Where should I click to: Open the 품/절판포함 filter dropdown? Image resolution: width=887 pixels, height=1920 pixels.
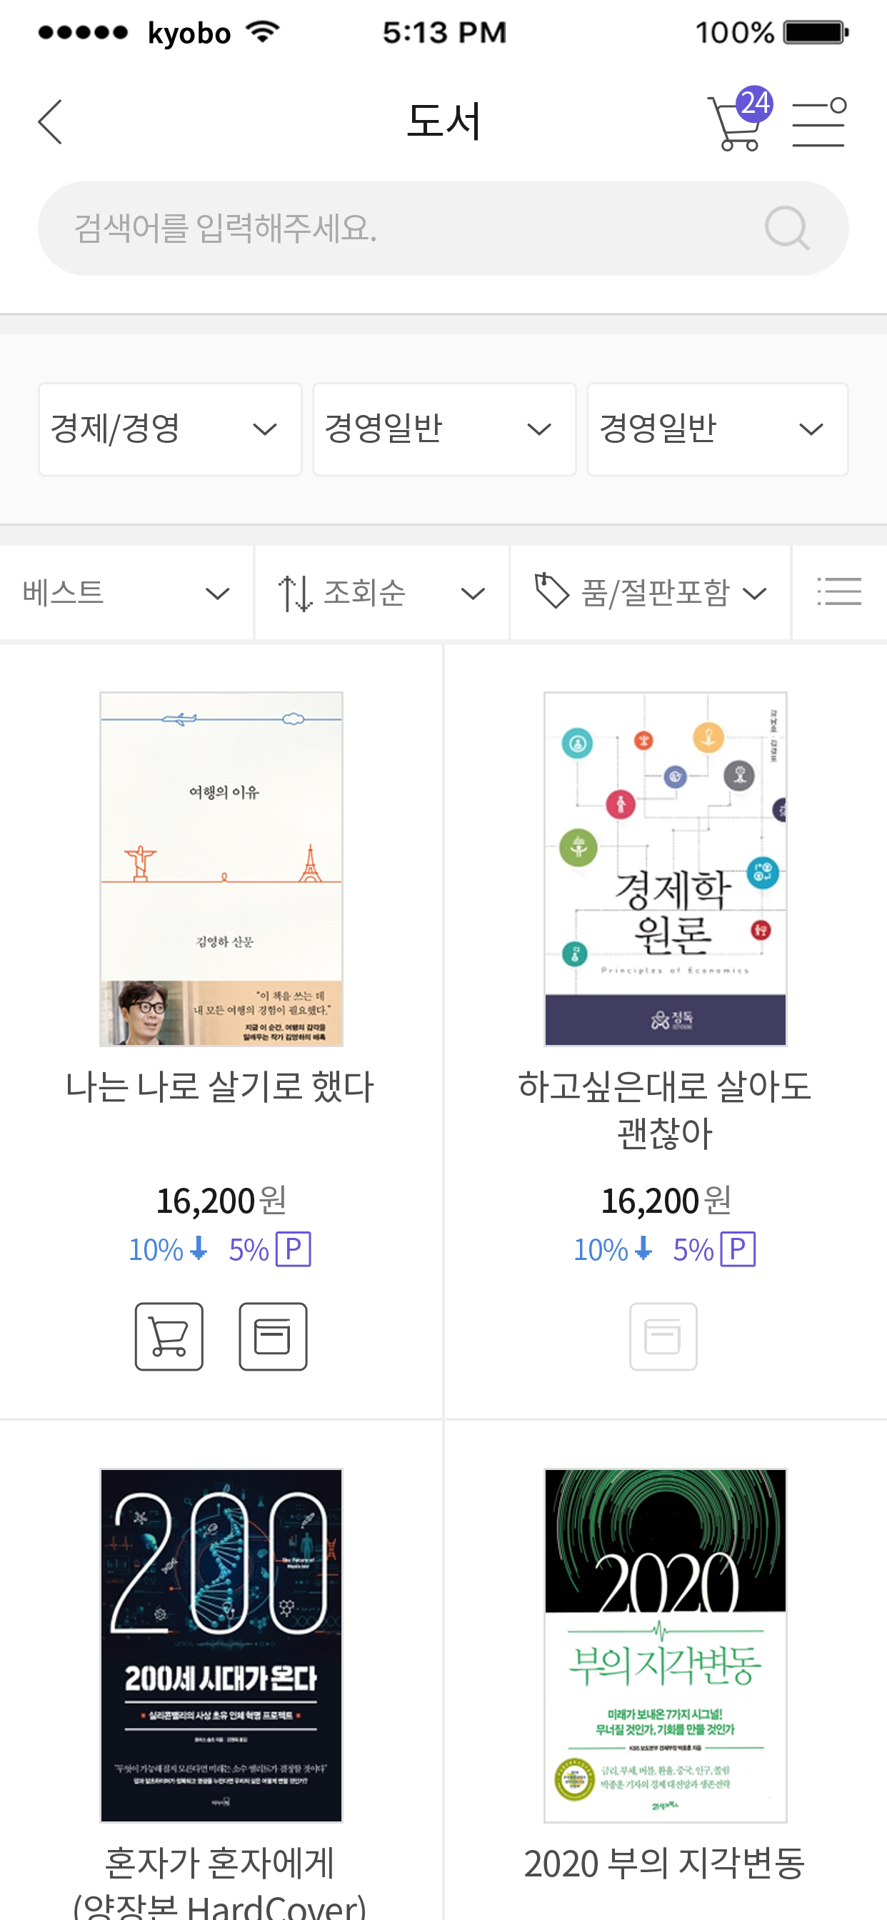point(650,594)
